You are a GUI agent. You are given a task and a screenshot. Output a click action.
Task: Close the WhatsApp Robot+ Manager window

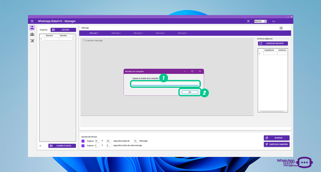[x=292, y=17]
